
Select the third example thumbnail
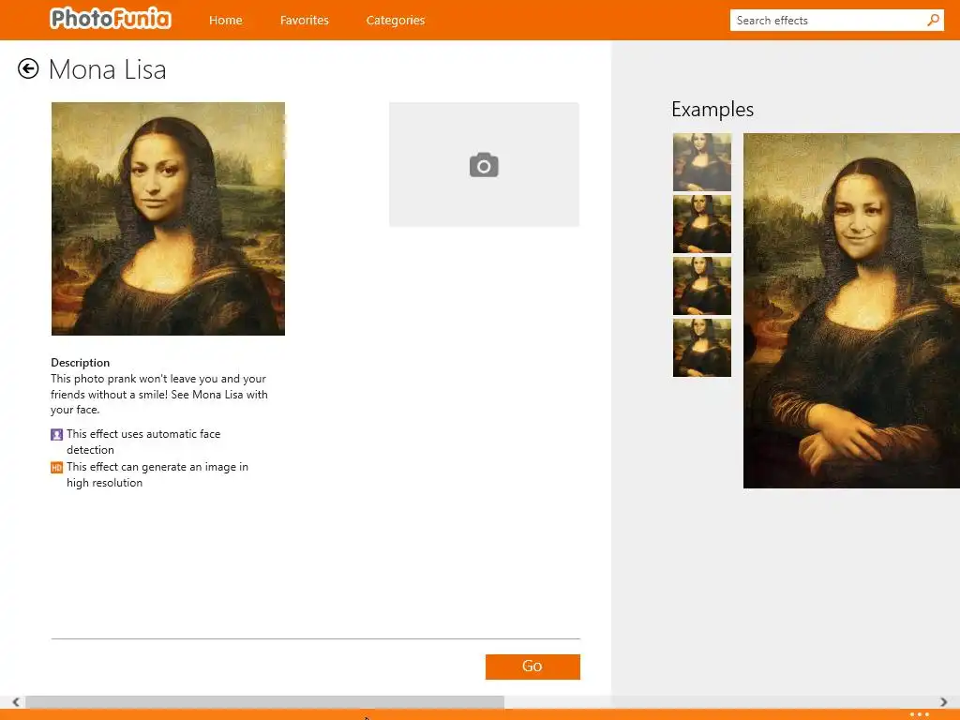click(701, 286)
